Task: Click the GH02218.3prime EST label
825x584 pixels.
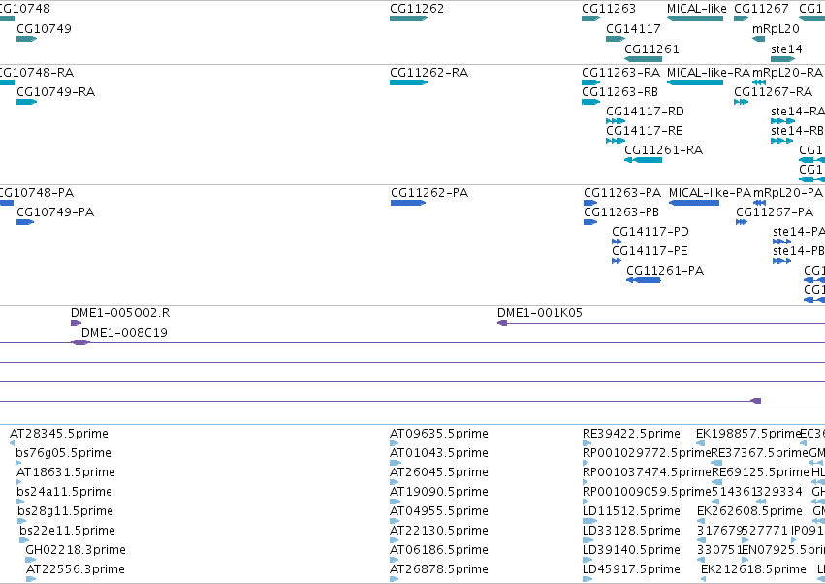Action: 76,550
